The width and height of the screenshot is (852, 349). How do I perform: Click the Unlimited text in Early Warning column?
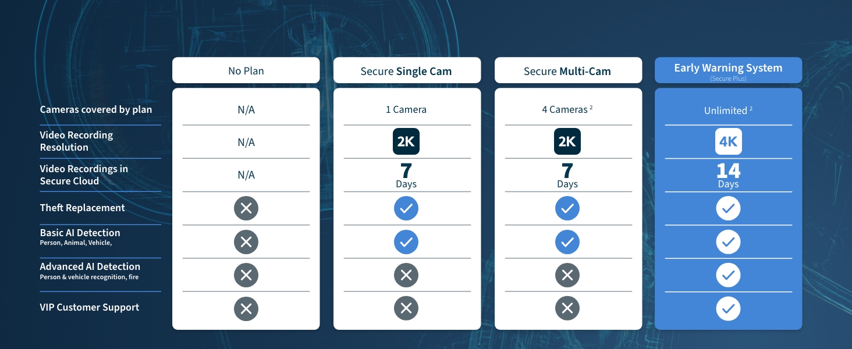pos(726,111)
